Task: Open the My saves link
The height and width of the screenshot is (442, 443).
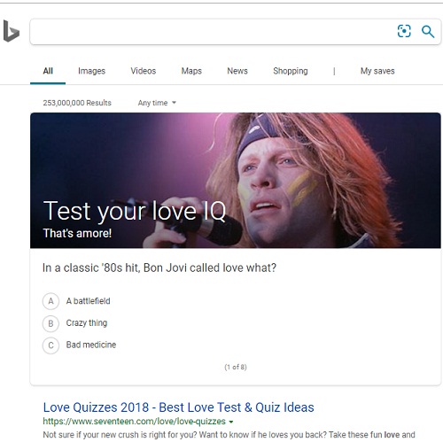Action: [377, 71]
